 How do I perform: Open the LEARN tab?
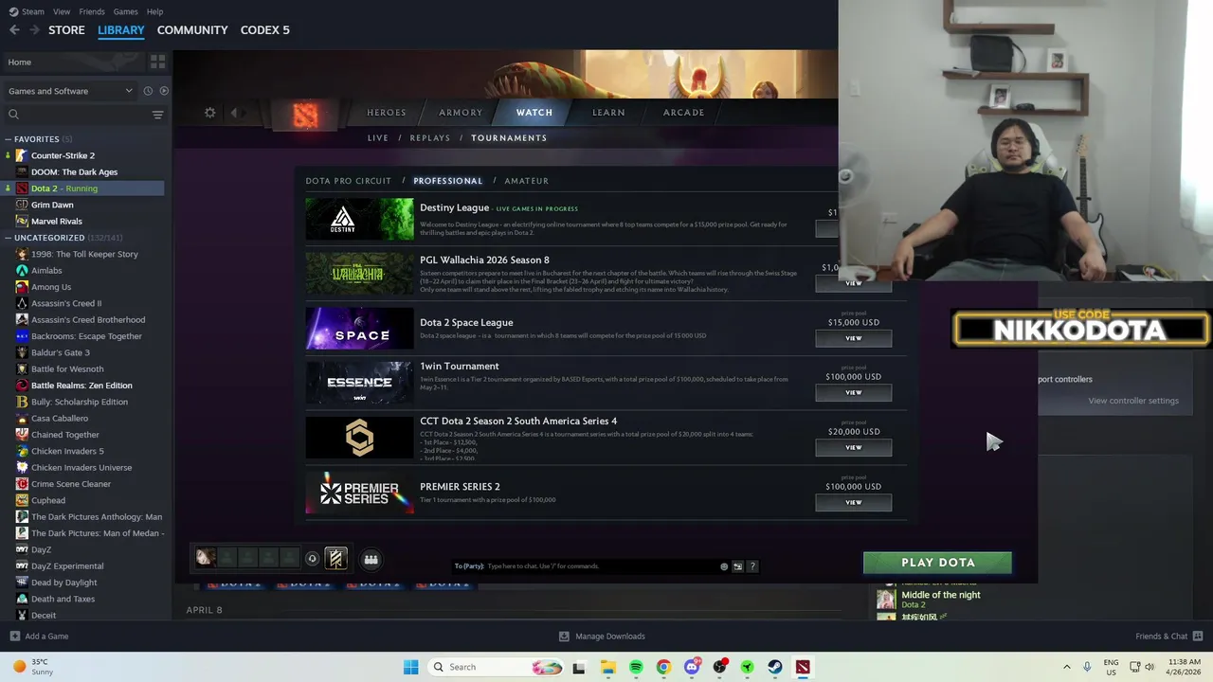tap(608, 113)
